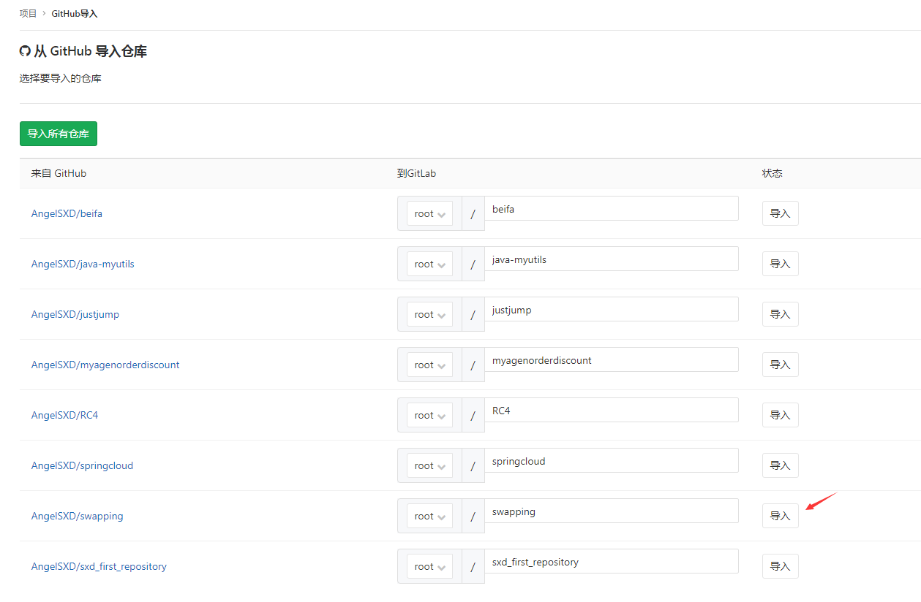Import the myagenorderdiscount repository with 导入

pos(781,365)
